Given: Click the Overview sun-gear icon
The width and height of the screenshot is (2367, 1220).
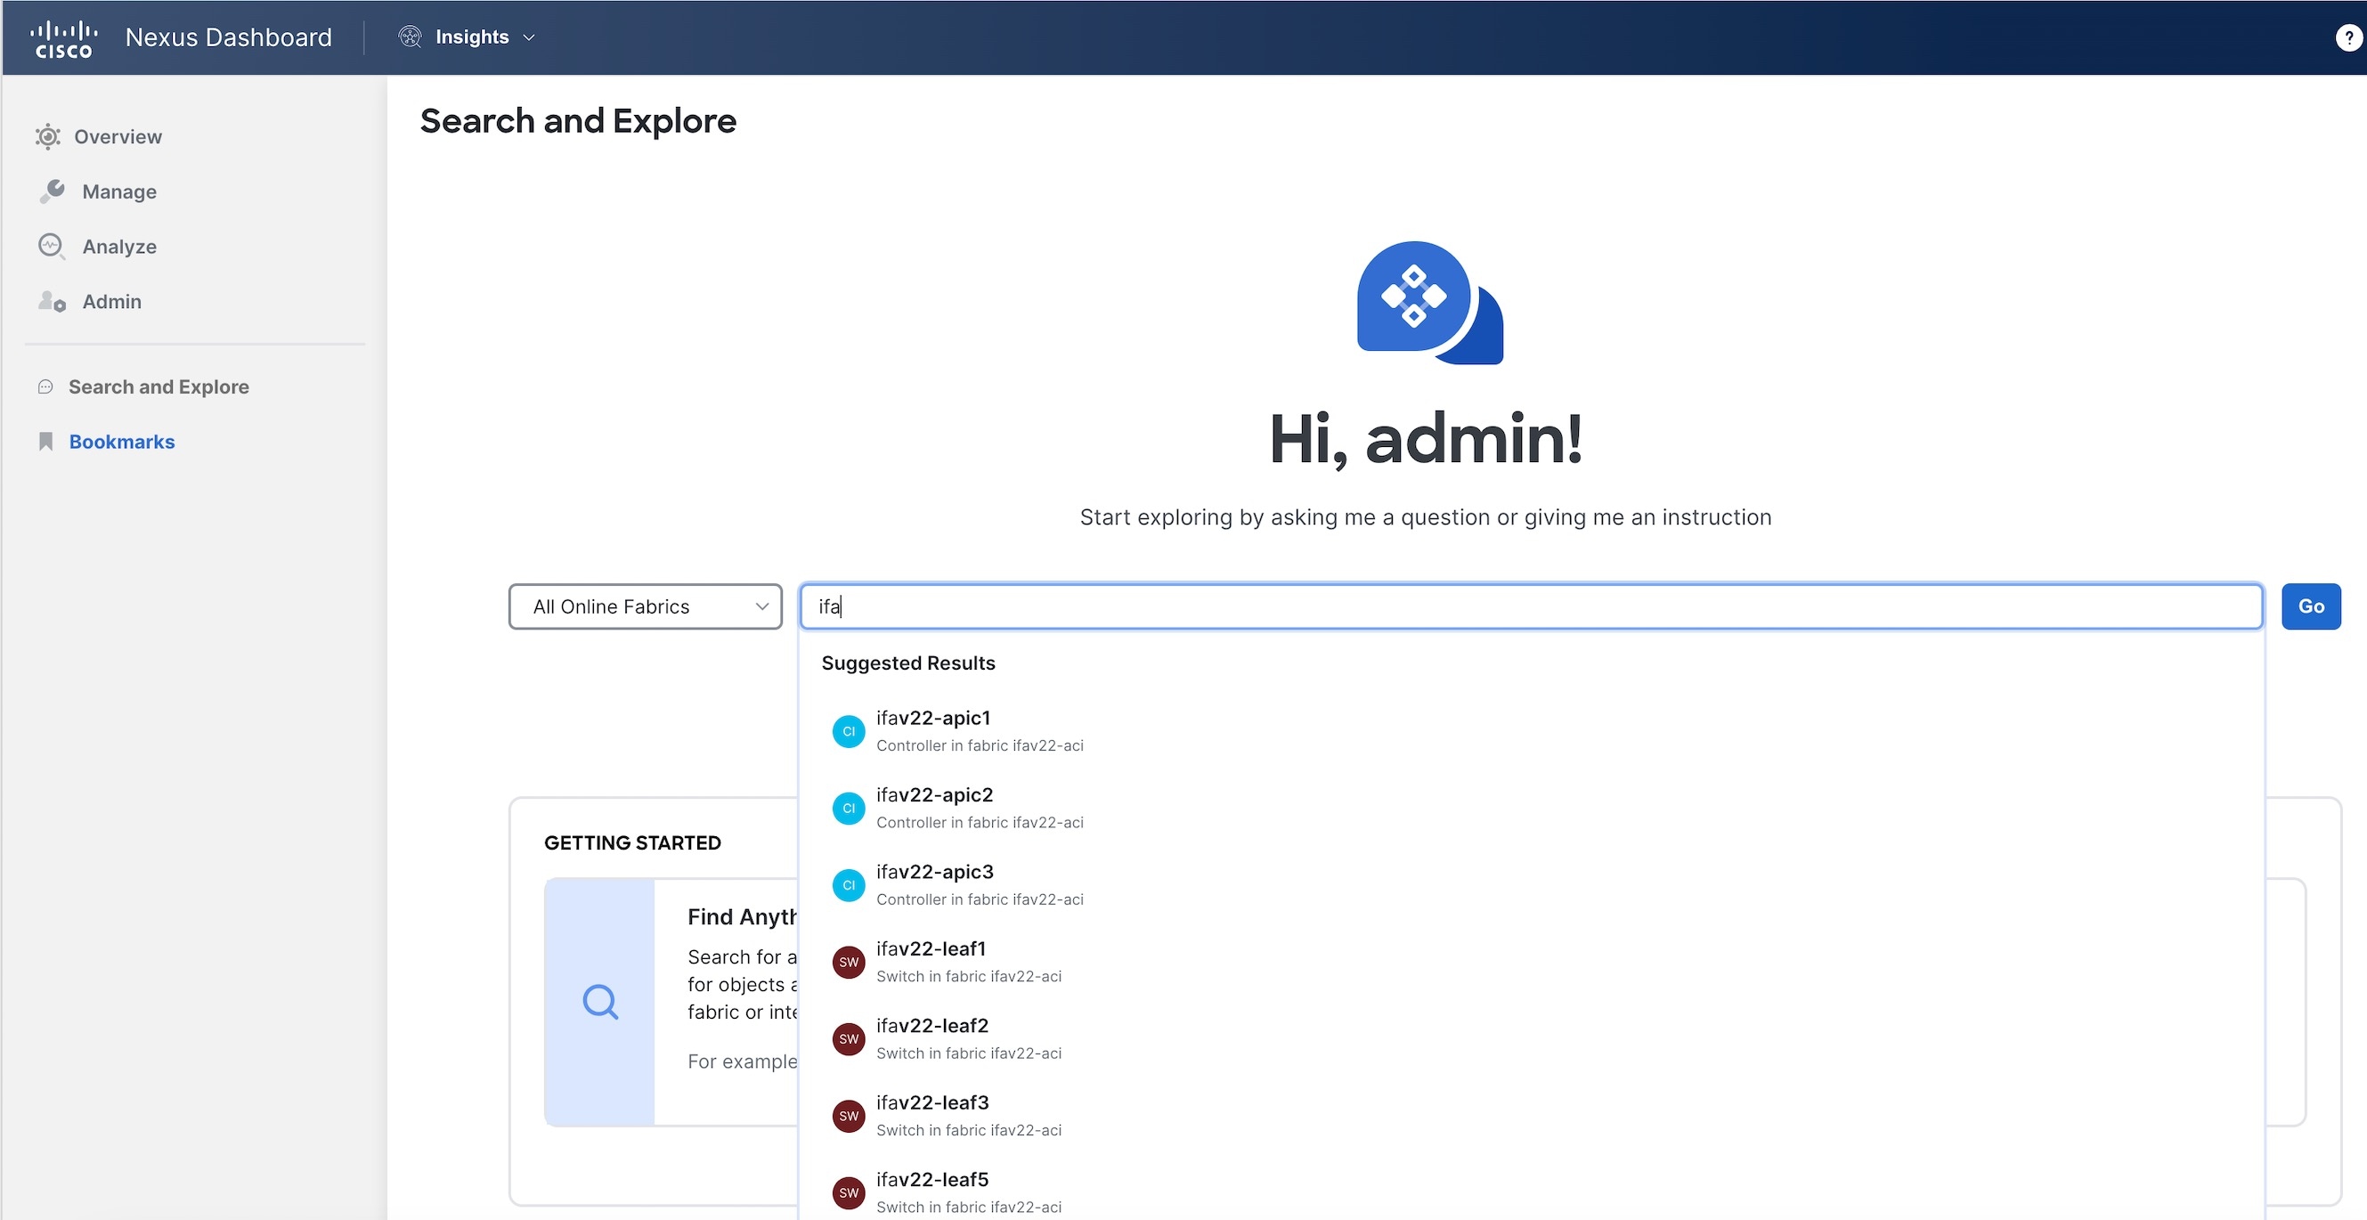Looking at the screenshot, I should click(x=48, y=137).
